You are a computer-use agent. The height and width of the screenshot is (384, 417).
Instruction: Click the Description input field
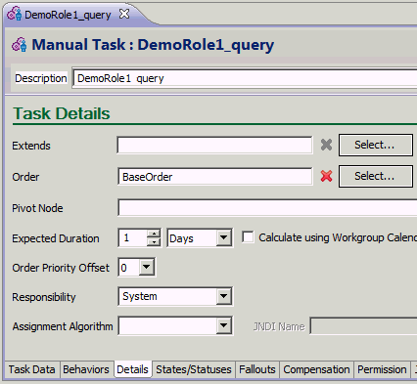(245, 78)
